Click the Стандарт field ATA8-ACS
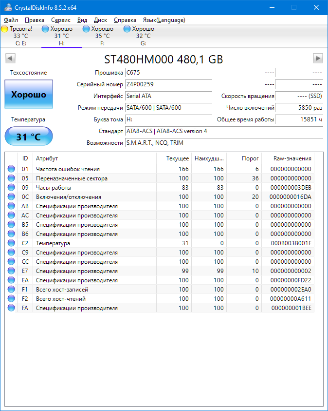This screenshot has width=328, height=411. pyautogui.click(x=224, y=131)
